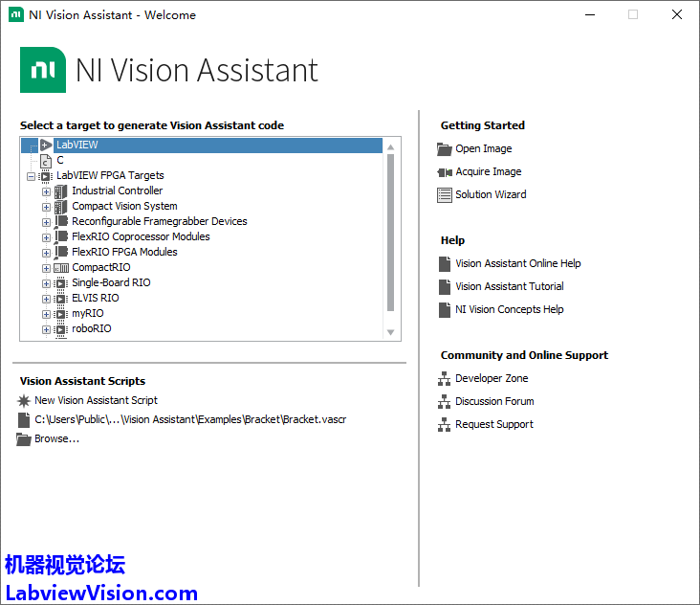The height and width of the screenshot is (605, 700).
Task: Click the Discussion Forum icon
Action: tap(444, 401)
